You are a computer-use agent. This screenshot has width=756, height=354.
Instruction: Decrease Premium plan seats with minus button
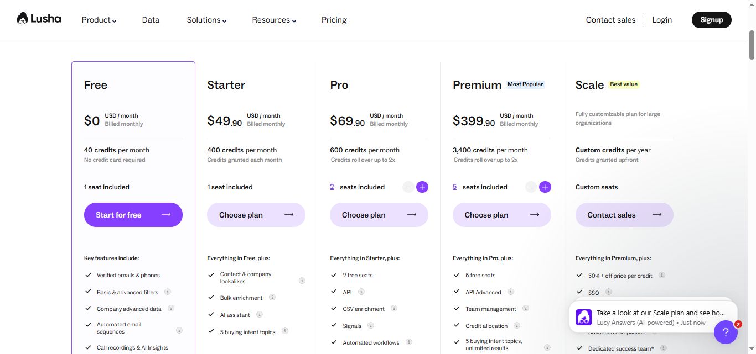click(x=530, y=187)
